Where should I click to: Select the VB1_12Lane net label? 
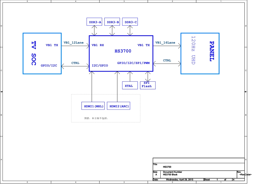point(74,43)
